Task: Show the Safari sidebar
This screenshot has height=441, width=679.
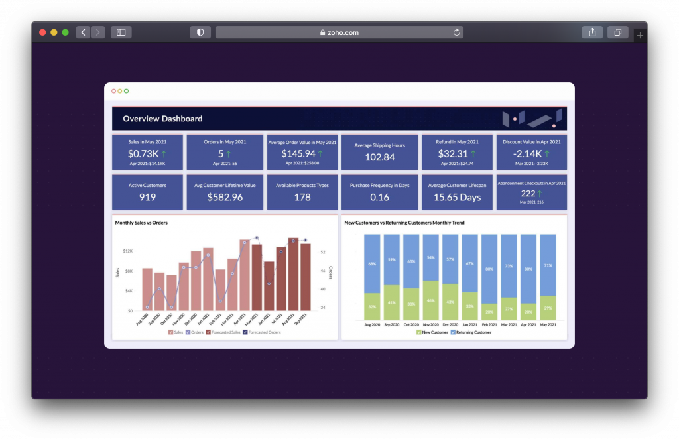Action: (121, 32)
